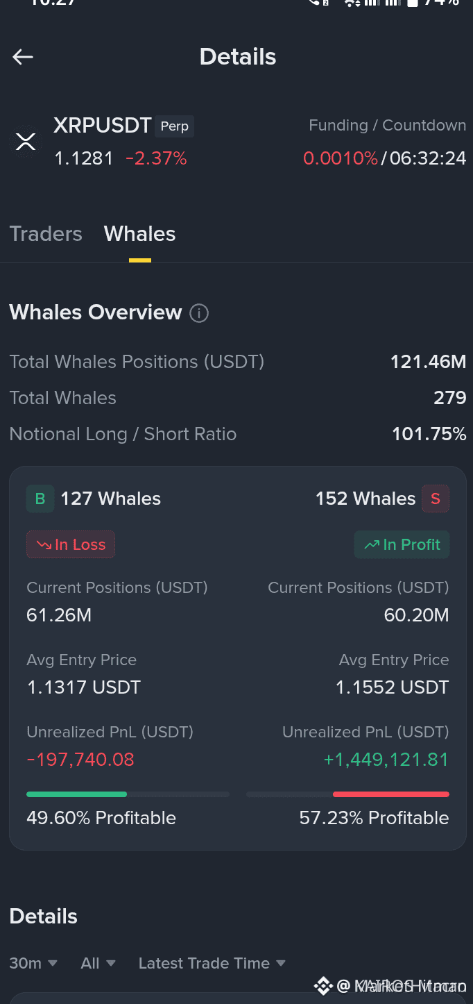Tap the XRP coin logo icon
The width and height of the screenshot is (473, 1004).
tap(26, 142)
